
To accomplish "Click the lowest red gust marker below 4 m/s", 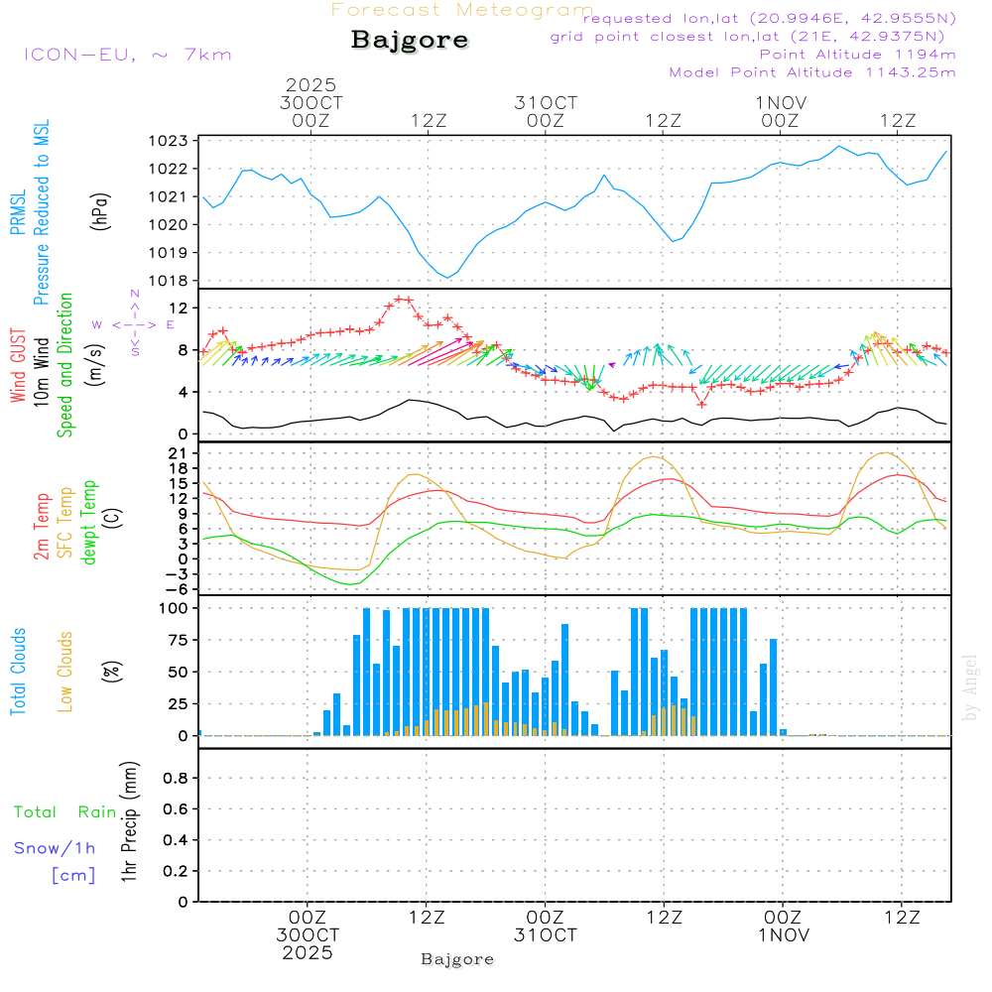I will click(x=701, y=404).
